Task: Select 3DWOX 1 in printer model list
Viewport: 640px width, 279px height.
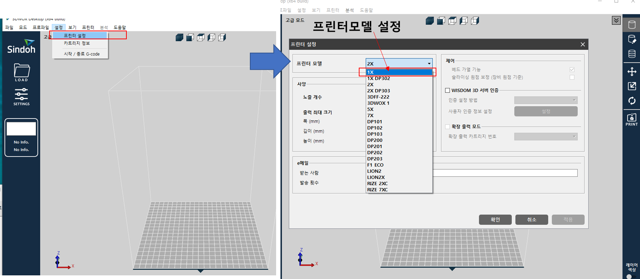Action: point(399,103)
